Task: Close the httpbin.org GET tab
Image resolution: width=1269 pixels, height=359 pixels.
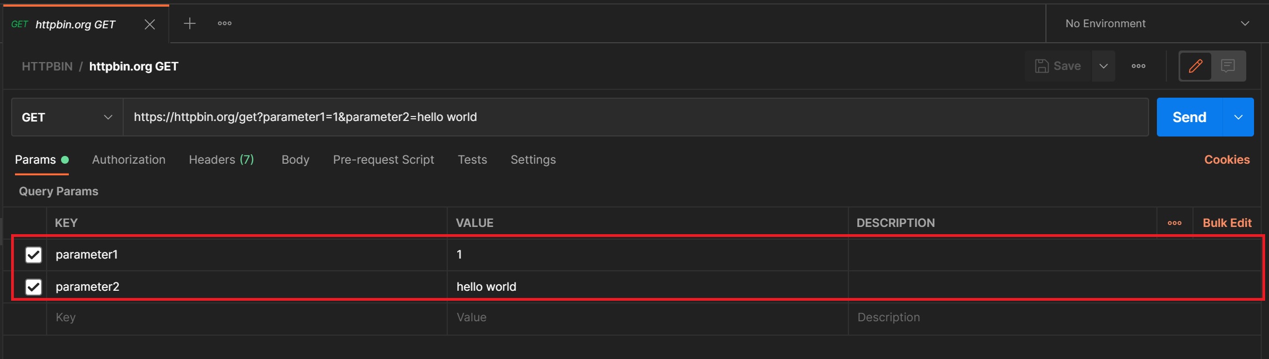Action: pyautogui.click(x=149, y=24)
